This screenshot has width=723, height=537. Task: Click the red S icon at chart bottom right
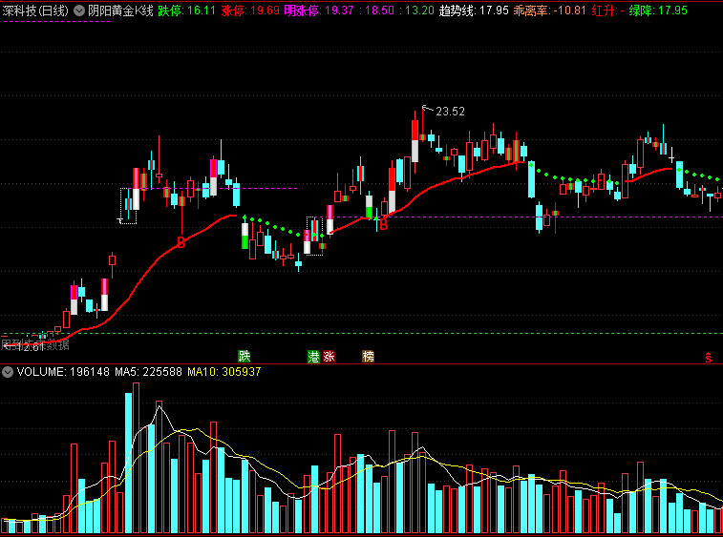[x=709, y=358]
